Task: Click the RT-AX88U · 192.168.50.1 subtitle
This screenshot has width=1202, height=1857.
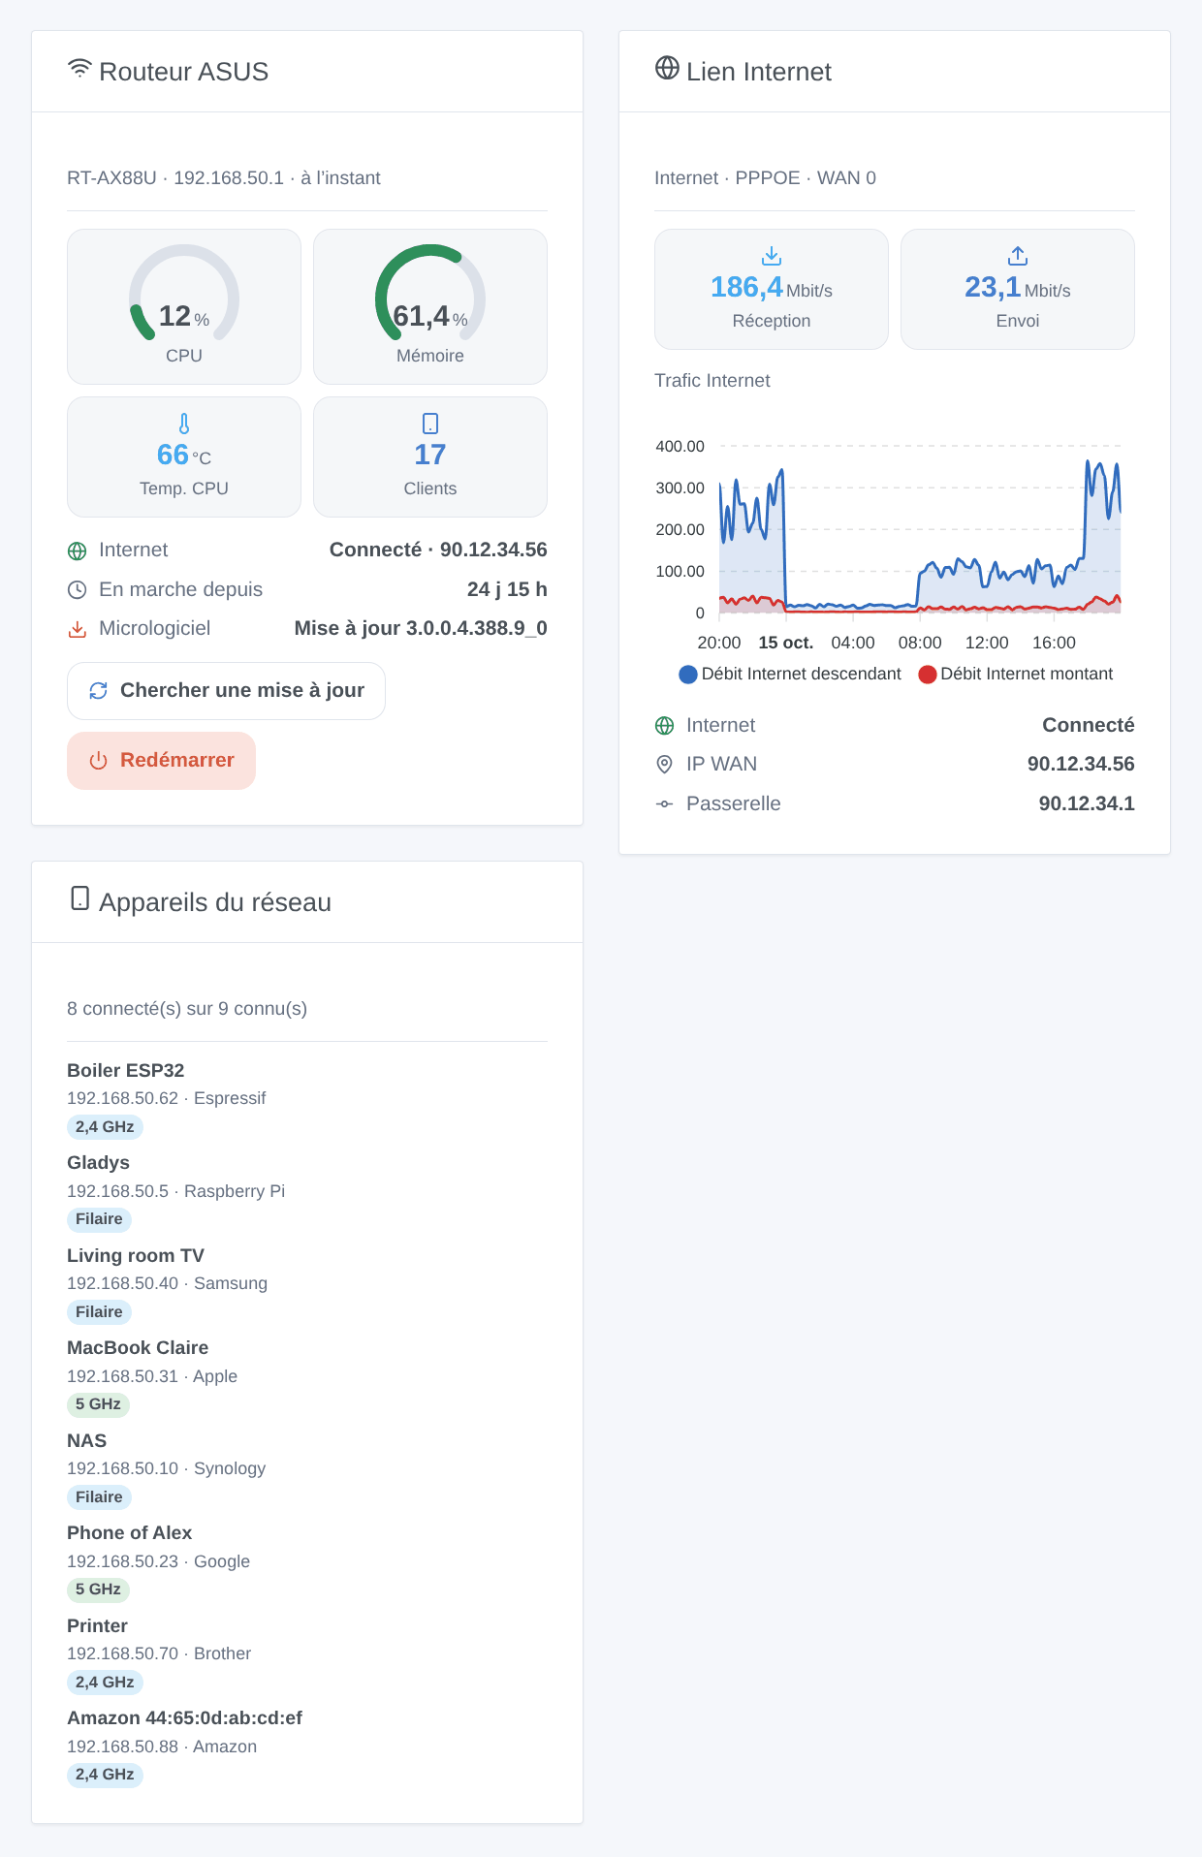Action: [x=224, y=178]
